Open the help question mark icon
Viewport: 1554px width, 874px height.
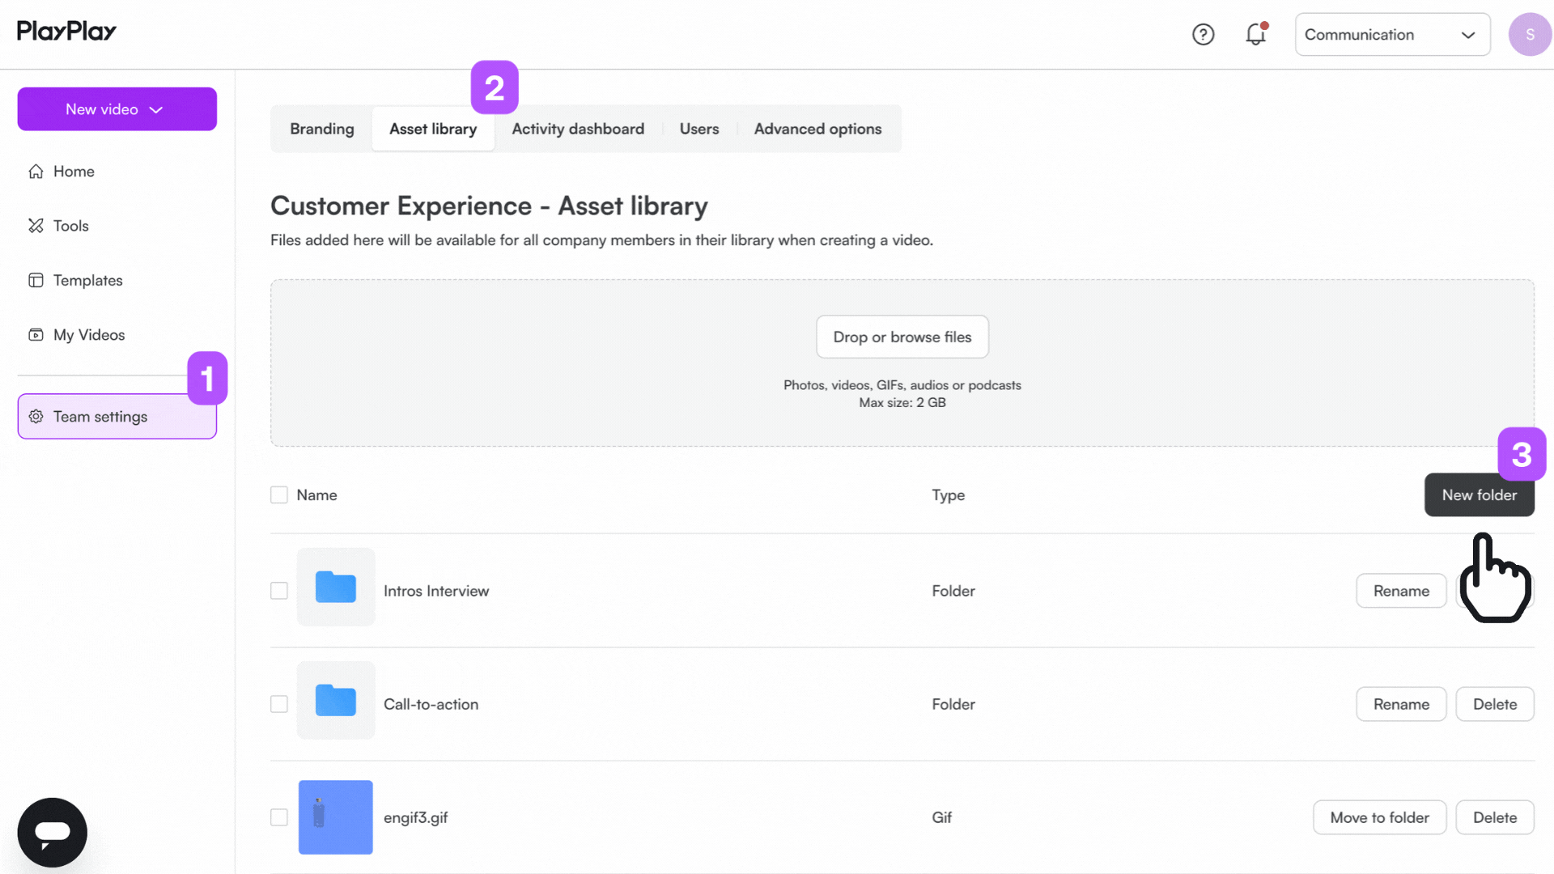point(1203,35)
